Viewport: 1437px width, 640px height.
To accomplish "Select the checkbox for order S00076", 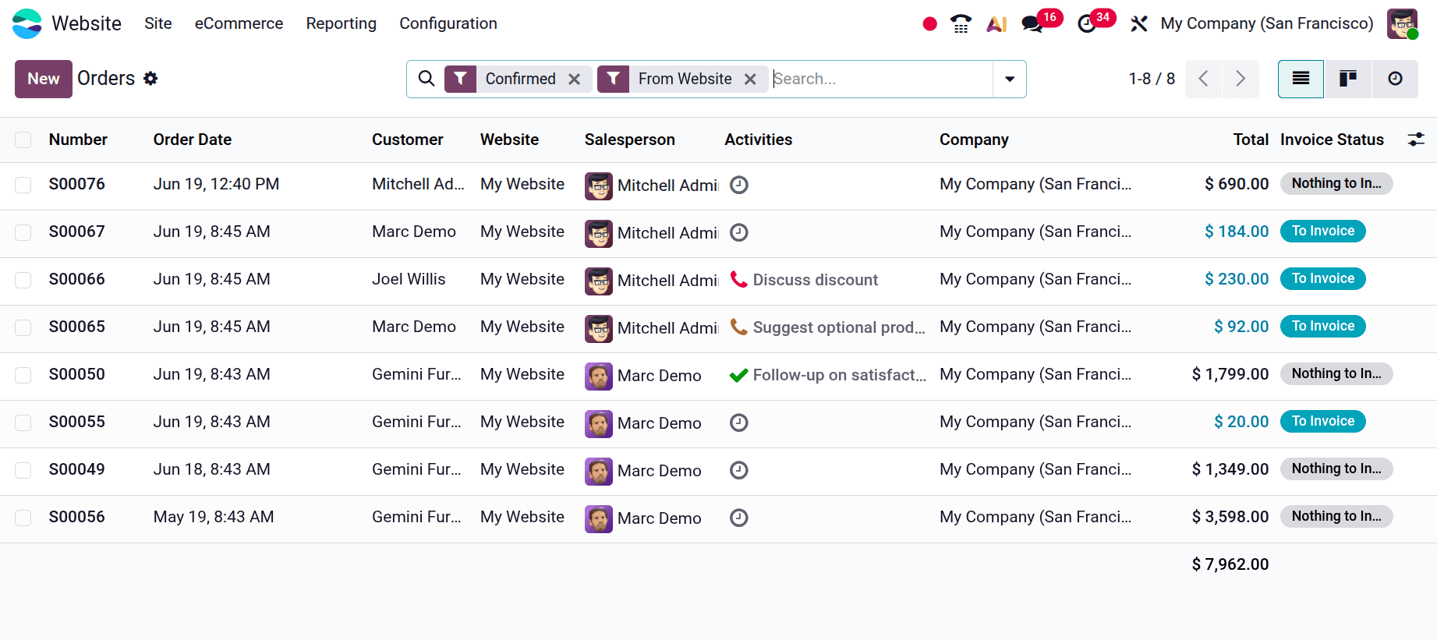I will coord(23,185).
